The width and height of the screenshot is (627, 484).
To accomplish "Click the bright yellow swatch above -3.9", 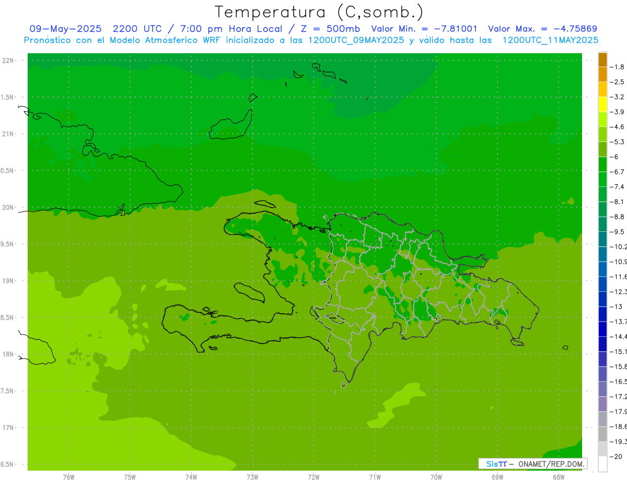I will tap(602, 105).
